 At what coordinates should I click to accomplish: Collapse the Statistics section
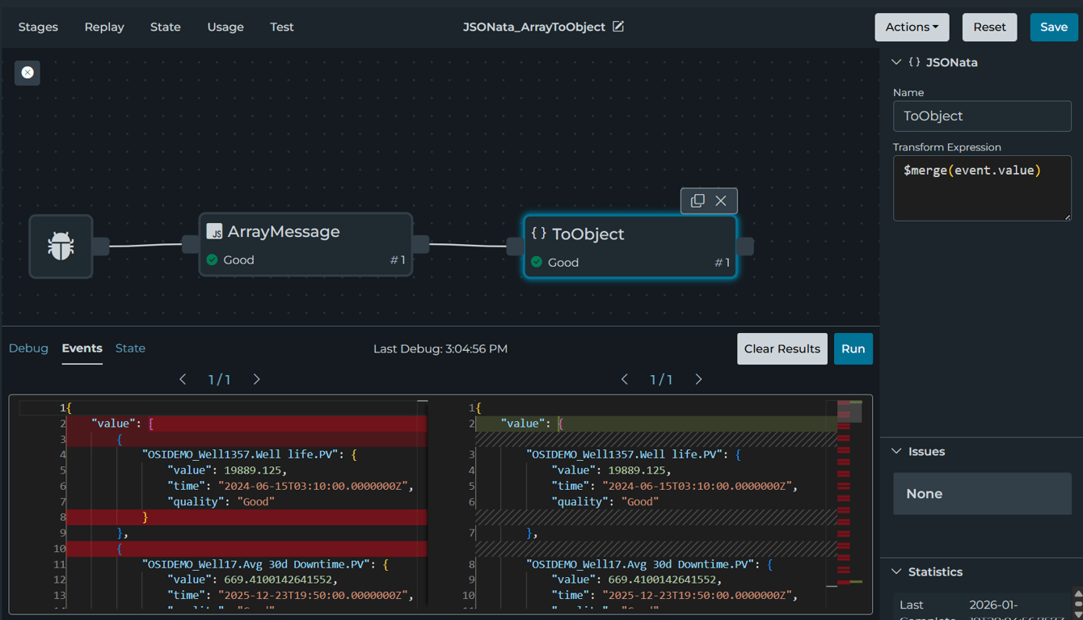coord(896,571)
